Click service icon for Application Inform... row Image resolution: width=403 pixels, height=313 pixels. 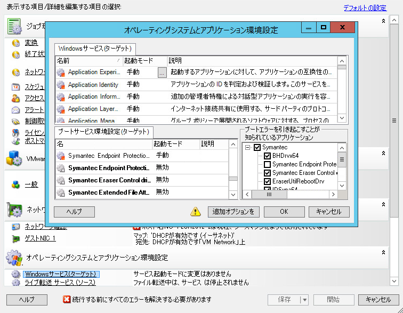pos(61,97)
